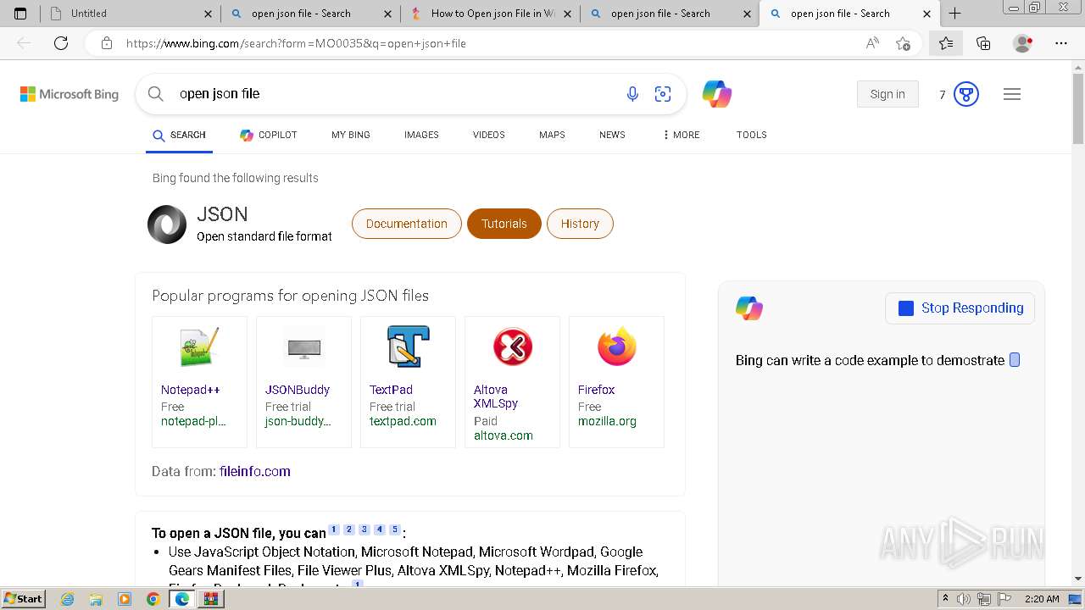The width and height of the screenshot is (1085, 610).
Task: Click Copilot logo in chat panel
Action: point(749,308)
